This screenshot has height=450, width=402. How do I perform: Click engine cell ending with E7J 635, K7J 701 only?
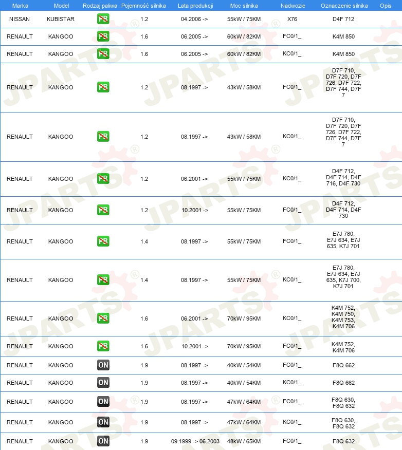point(343,240)
